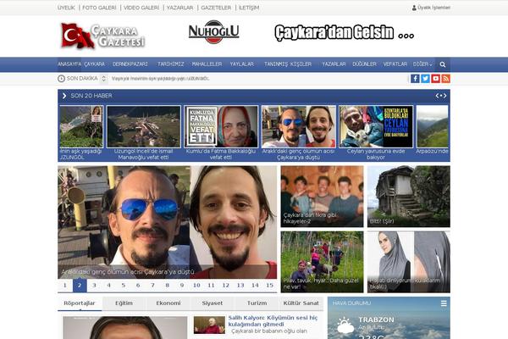Open ÇAYKARA navigation item
Image resolution: width=508 pixels, height=339 pixels.
pyautogui.click(x=95, y=64)
